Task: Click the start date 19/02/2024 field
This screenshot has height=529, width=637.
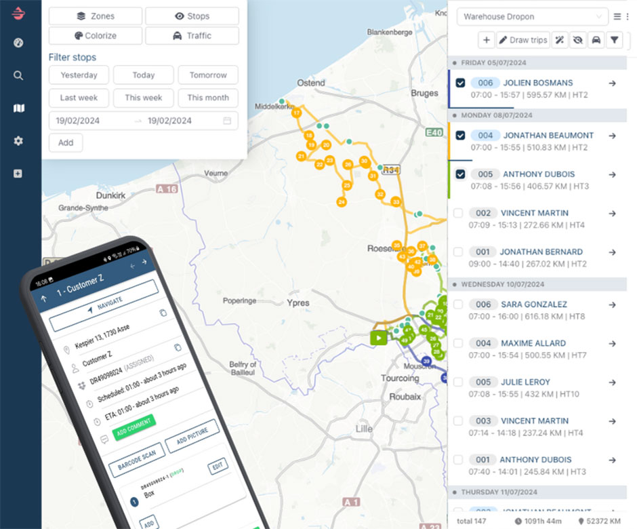Action: coord(78,121)
